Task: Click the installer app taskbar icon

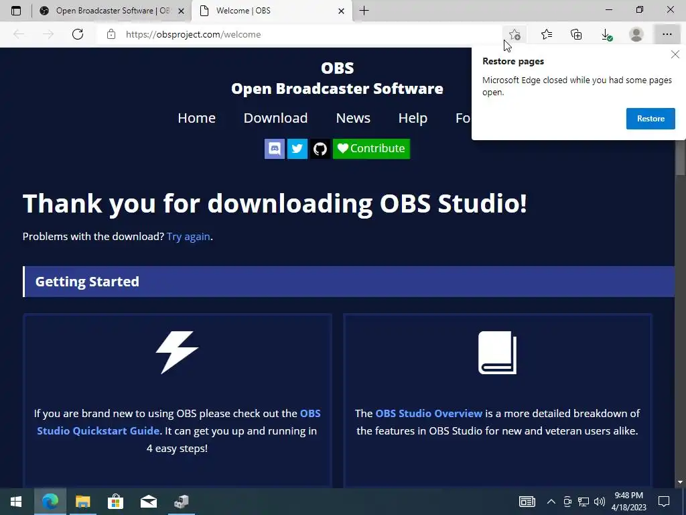Action: [181, 502]
